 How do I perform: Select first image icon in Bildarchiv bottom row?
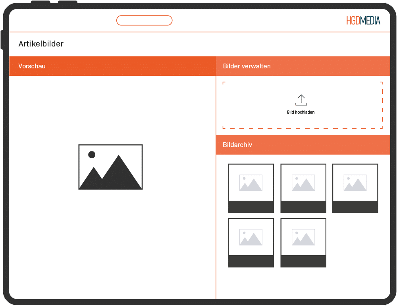pos(251,237)
